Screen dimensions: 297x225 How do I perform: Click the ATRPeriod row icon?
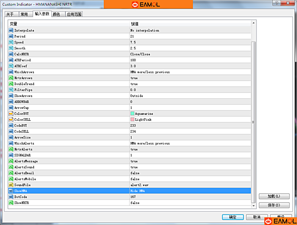pyautogui.click(x=11, y=60)
